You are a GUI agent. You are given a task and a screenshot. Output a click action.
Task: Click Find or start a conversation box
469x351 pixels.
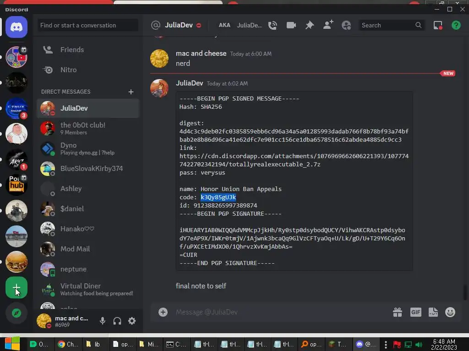pos(88,26)
